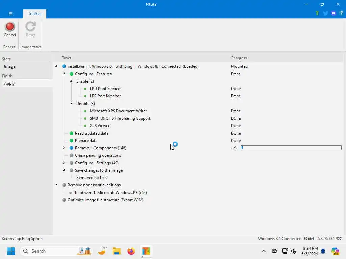The image size is (346, 259).
Task: Open the Windows Start button
Action: [x=11, y=251]
